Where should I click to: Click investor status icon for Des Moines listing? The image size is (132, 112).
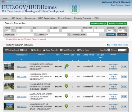pos(66,66)
